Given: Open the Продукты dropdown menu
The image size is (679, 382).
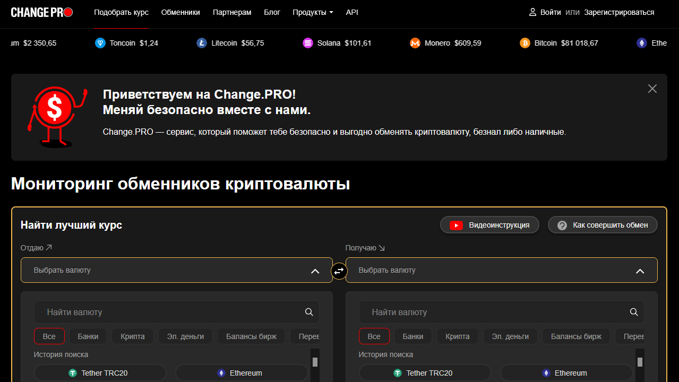Looking at the screenshot, I should (313, 12).
